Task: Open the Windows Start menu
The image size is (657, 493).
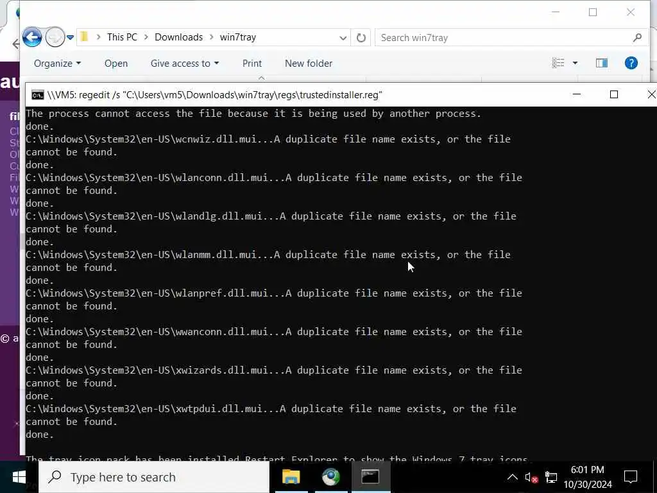Action: coord(19,477)
